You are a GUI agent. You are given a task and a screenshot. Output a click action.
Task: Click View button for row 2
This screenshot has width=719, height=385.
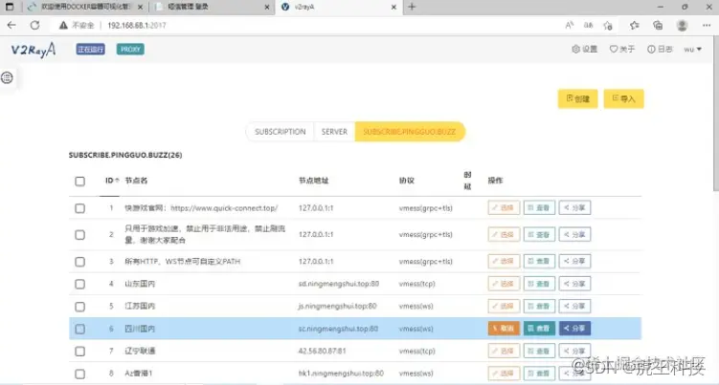click(539, 234)
